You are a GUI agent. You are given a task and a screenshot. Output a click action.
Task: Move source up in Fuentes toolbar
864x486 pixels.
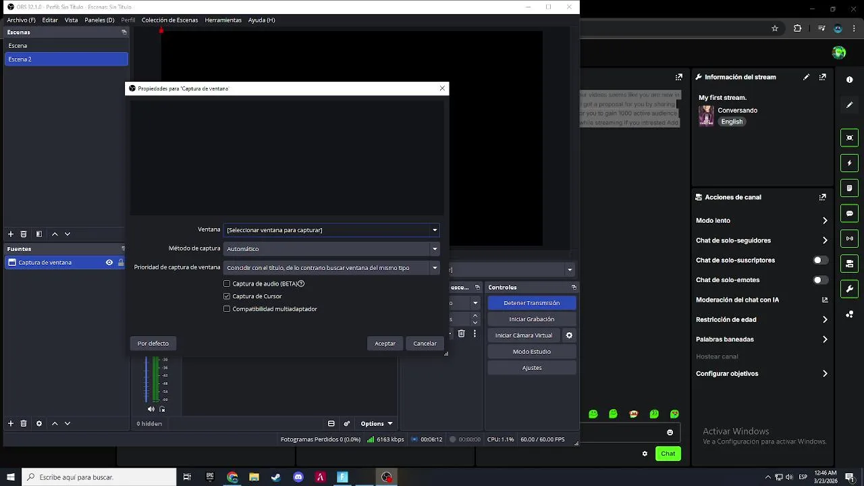55,424
